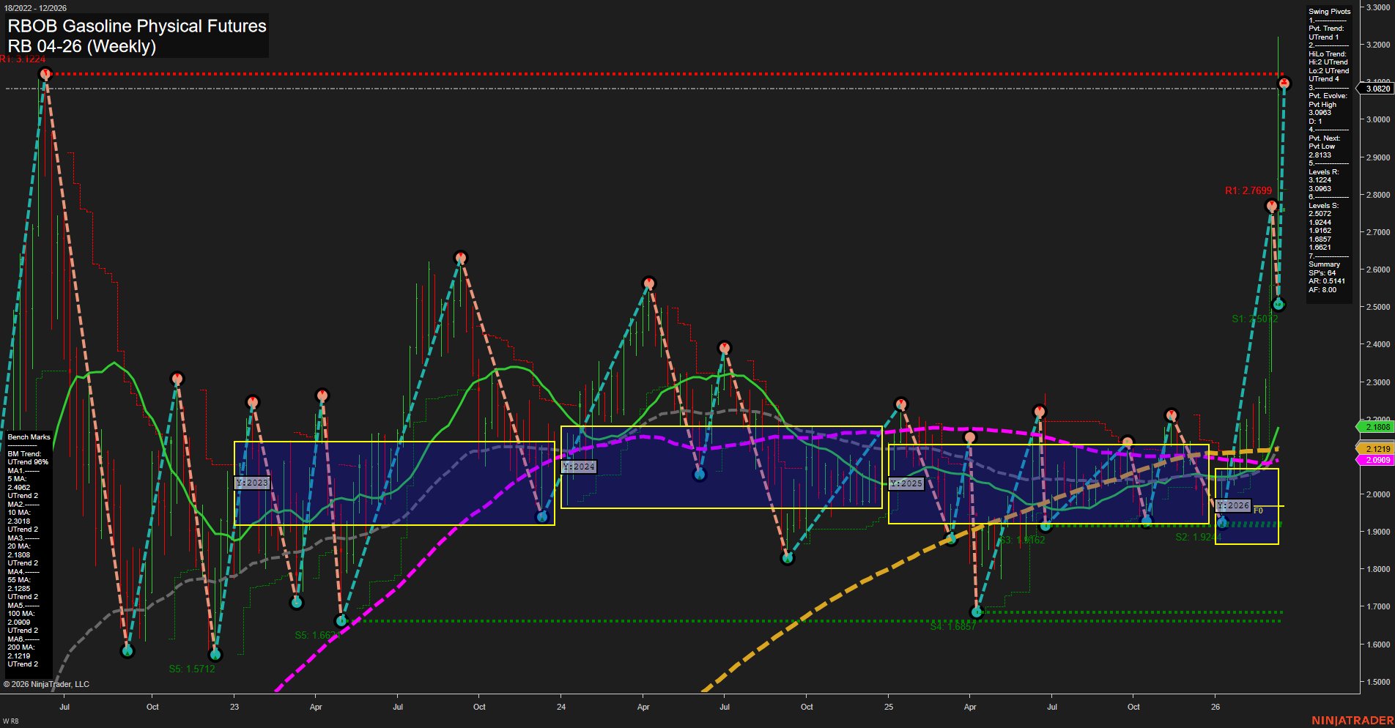
Task: Select the Y:2024 year range label
Action: [580, 467]
